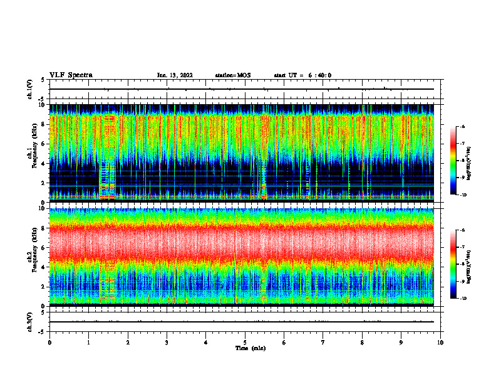496x384 pixels.
Task: Click the "0" label starting the time axis
Action: [x=49, y=343]
